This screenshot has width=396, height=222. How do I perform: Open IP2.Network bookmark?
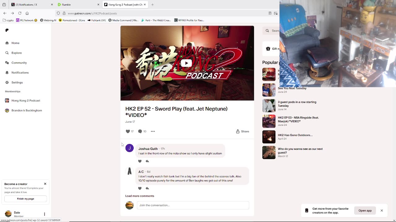click(x=27, y=20)
